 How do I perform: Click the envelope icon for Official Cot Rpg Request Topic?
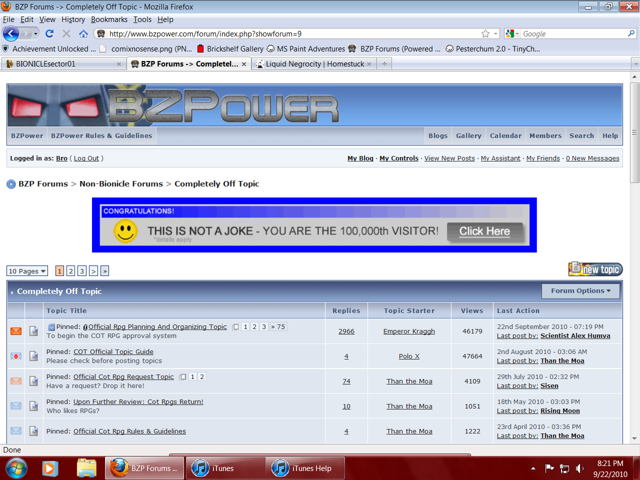[16, 381]
